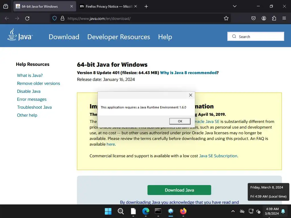Open Firefox application menu hamburger
291x218 pixels.
click(284, 18)
